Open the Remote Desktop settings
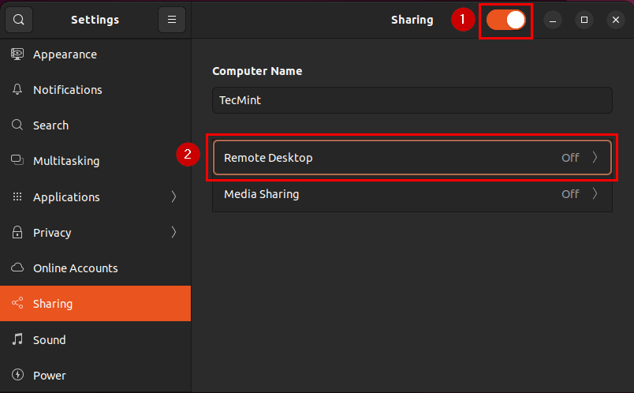Image resolution: width=634 pixels, height=393 pixels. [x=394, y=158]
